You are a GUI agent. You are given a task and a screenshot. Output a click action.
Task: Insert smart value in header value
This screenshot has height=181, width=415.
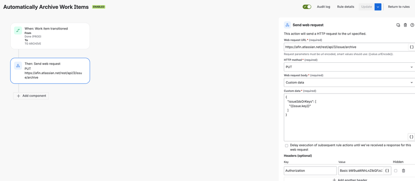coord(387,171)
